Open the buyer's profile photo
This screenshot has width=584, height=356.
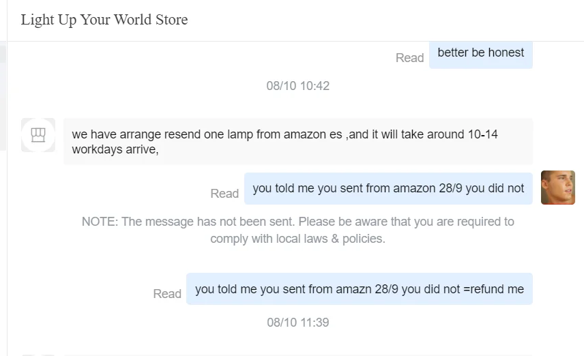coord(557,188)
